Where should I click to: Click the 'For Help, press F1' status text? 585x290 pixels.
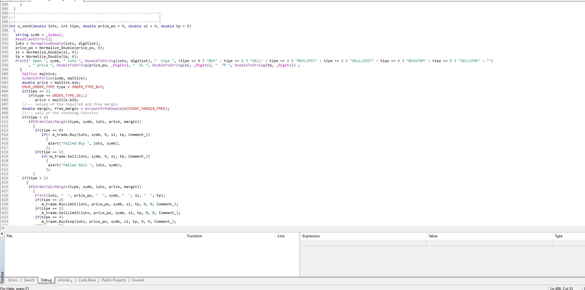(x=15, y=288)
